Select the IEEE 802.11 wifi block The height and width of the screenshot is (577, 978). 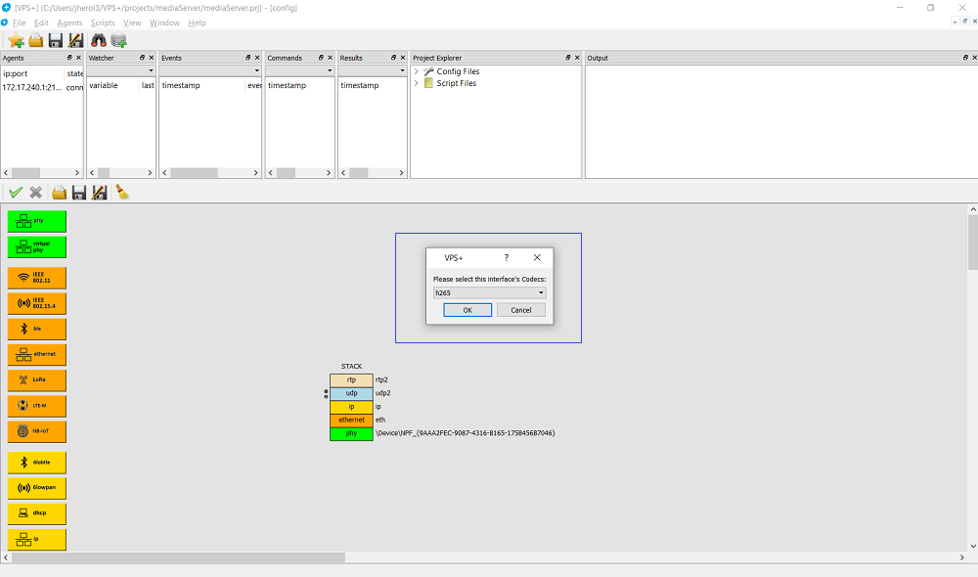click(x=37, y=278)
